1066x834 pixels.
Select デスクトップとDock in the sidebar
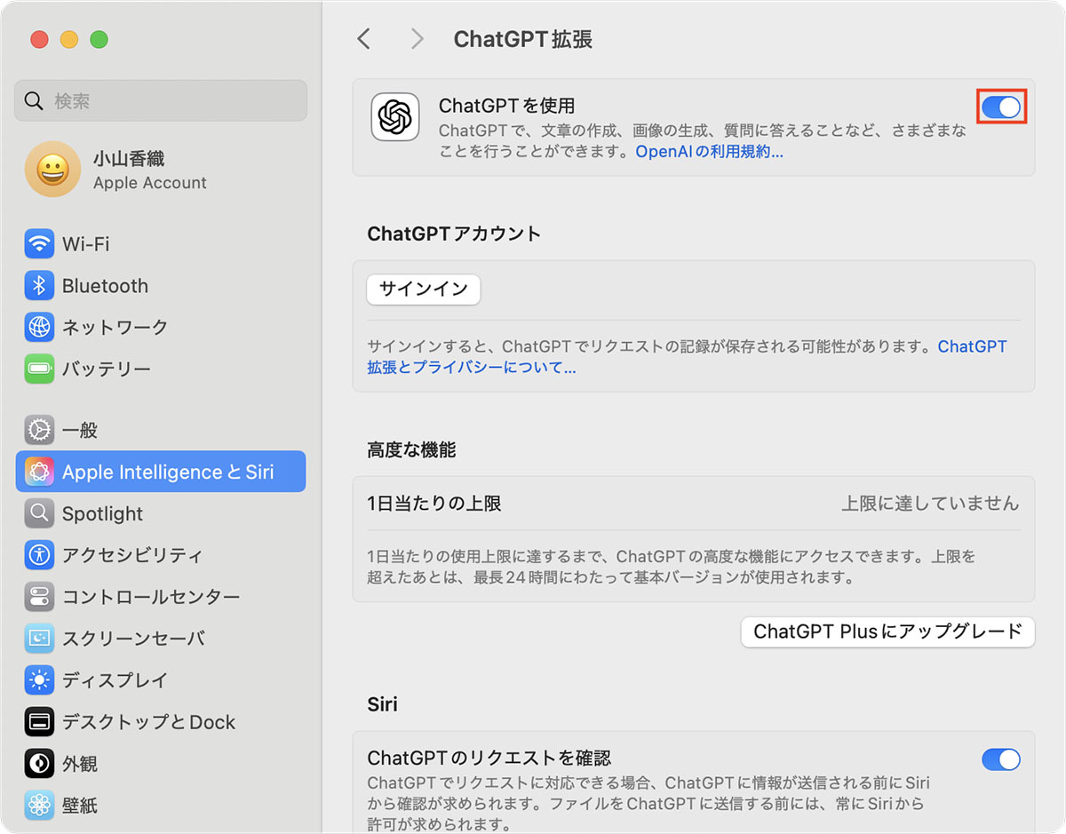[x=161, y=722]
